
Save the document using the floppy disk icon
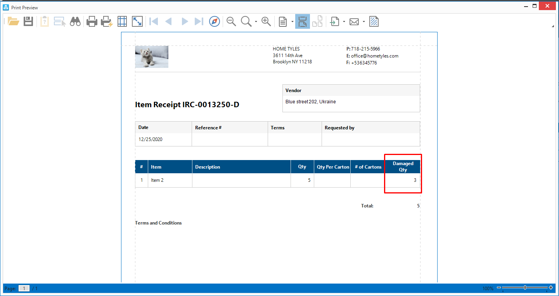point(28,21)
